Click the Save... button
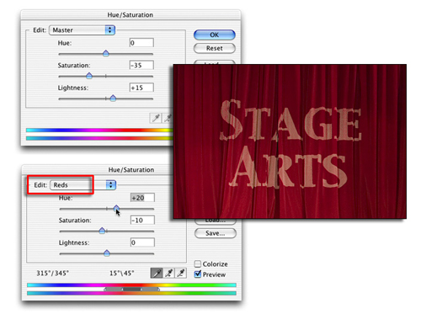This screenshot has width=421, height=319. [x=216, y=233]
